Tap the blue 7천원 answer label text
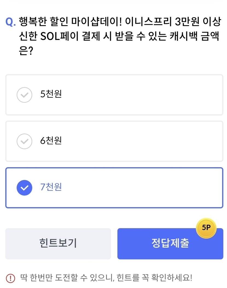227x288 pixels. [51, 187]
